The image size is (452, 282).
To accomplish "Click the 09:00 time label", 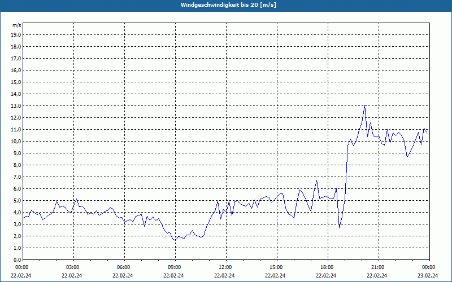I will point(175,267).
